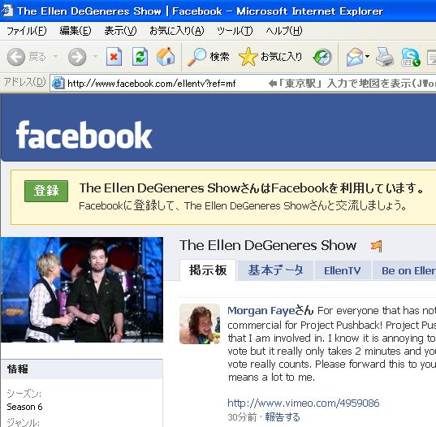Open the ヘルプ(H) menu
The width and height of the screenshot is (436, 427).
[x=284, y=31]
